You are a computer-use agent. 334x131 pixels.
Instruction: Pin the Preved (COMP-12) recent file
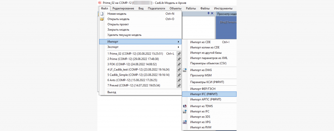tap(179, 85)
